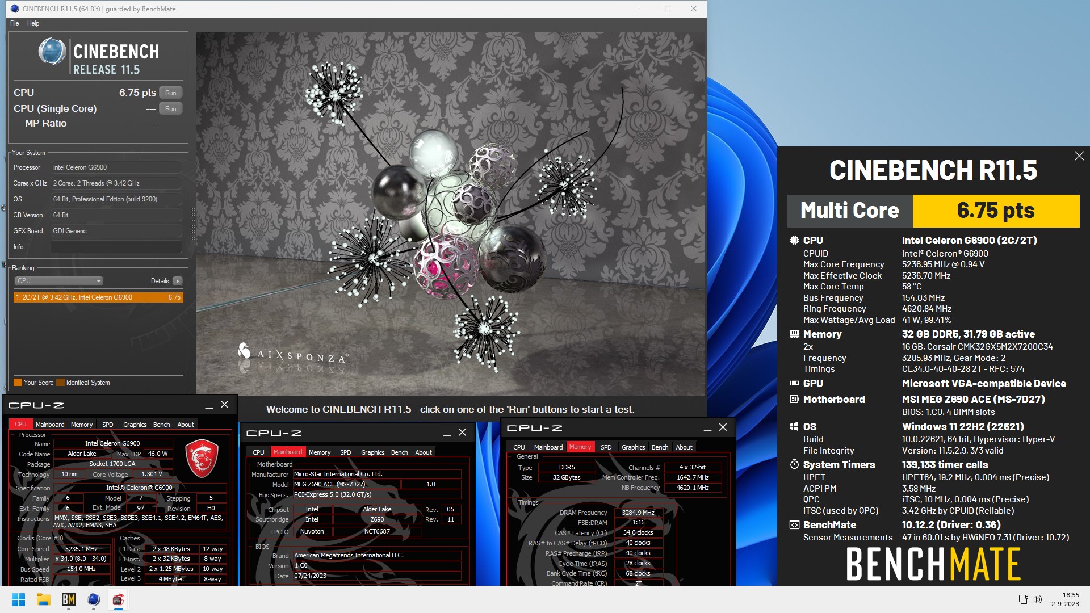Close the left CPU-Z window

point(225,405)
